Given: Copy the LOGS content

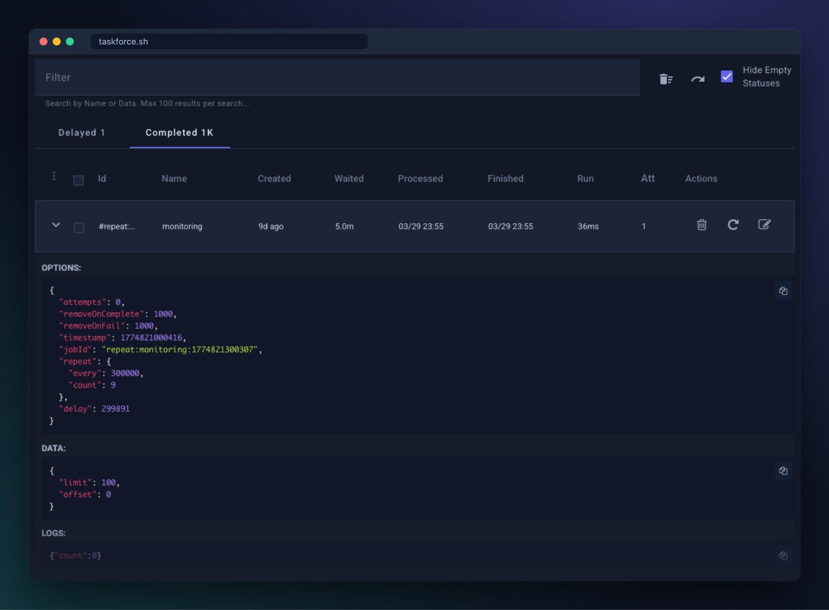Looking at the screenshot, I should pyautogui.click(x=783, y=556).
